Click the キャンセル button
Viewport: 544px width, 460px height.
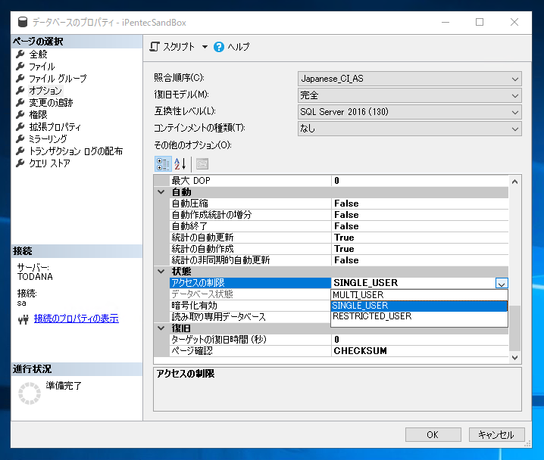point(496,435)
